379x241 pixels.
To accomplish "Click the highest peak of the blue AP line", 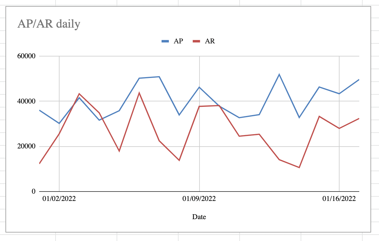I will [279, 74].
